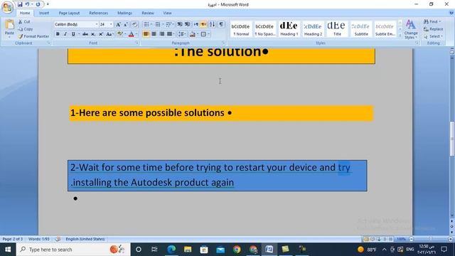Open the Replace dialog

[433, 29]
